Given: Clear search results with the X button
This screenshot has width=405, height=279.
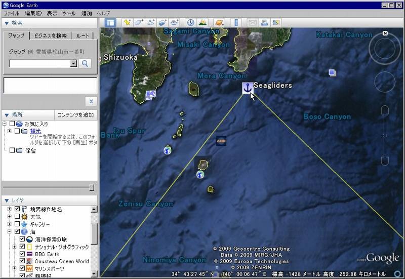Looking at the screenshot, I should pos(91,101).
